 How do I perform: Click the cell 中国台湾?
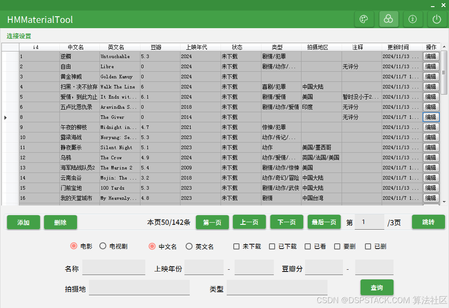tap(322, 198)
